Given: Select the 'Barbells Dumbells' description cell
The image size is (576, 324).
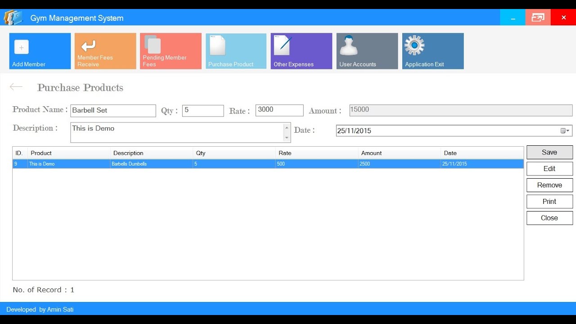Looking at the screenshot, I should pos(152,164).
